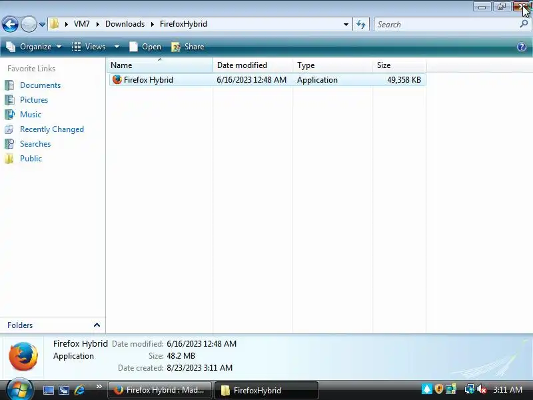Navigate to VM7 in the address bar

click(x=81, y=24)
